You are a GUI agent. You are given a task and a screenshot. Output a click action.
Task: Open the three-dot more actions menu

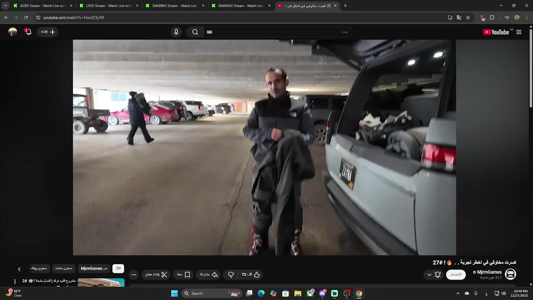pyautogui.click(x=134, y=275)
